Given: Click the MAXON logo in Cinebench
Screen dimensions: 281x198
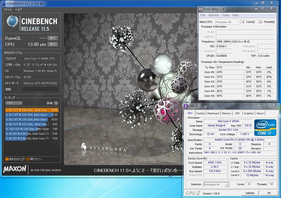Looking at the screenshot, I should tap(15, 169).
